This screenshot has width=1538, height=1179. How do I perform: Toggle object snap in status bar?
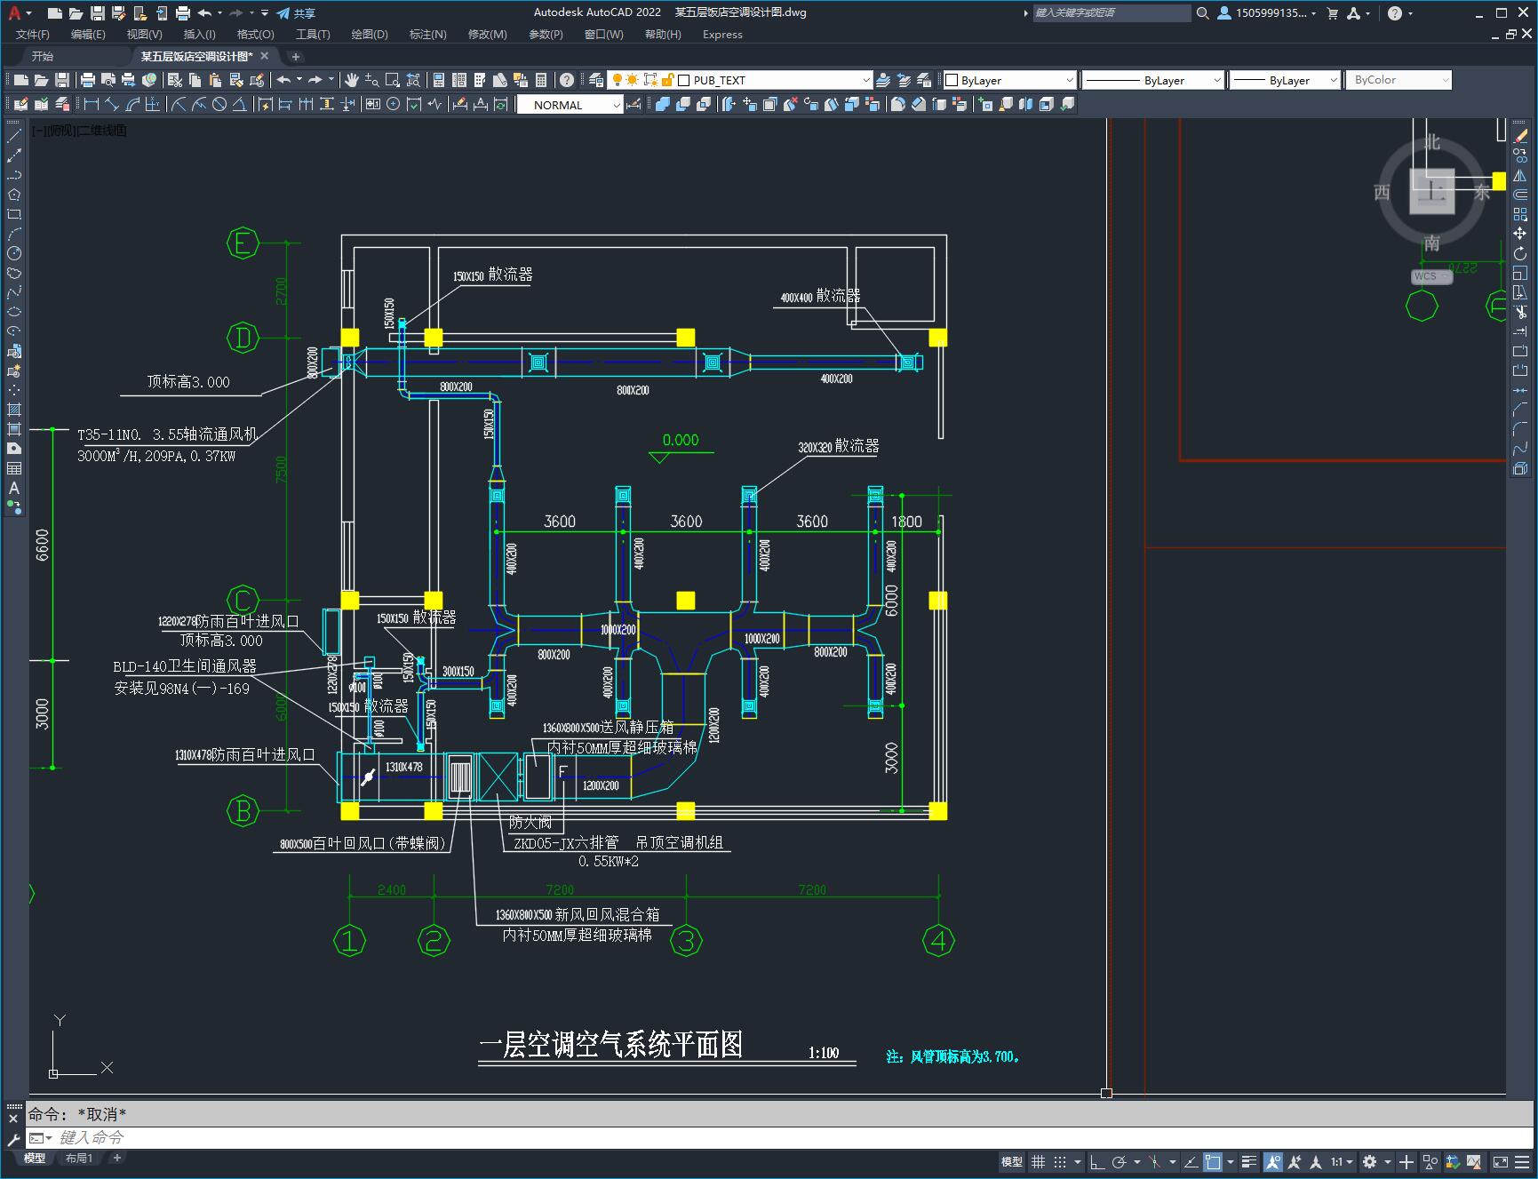(1213, 1161)
